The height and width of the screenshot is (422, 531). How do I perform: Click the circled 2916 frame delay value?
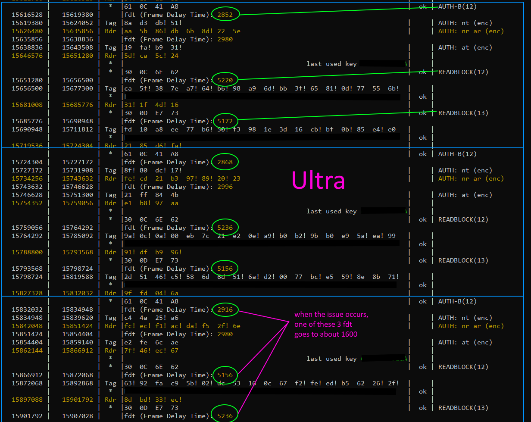coord(225,309)
